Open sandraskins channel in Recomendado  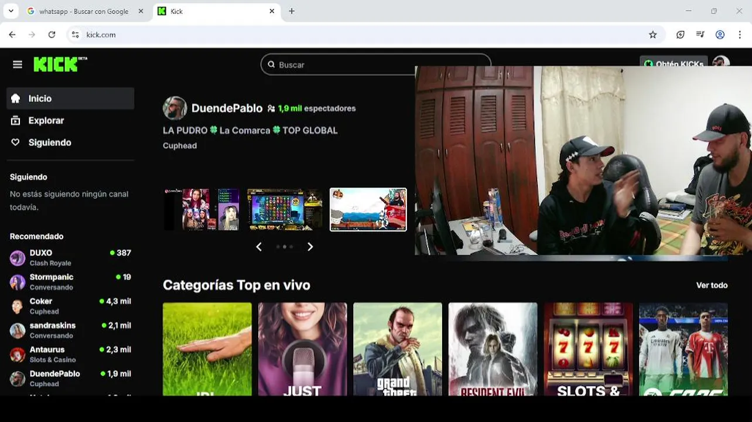(70, 331)
